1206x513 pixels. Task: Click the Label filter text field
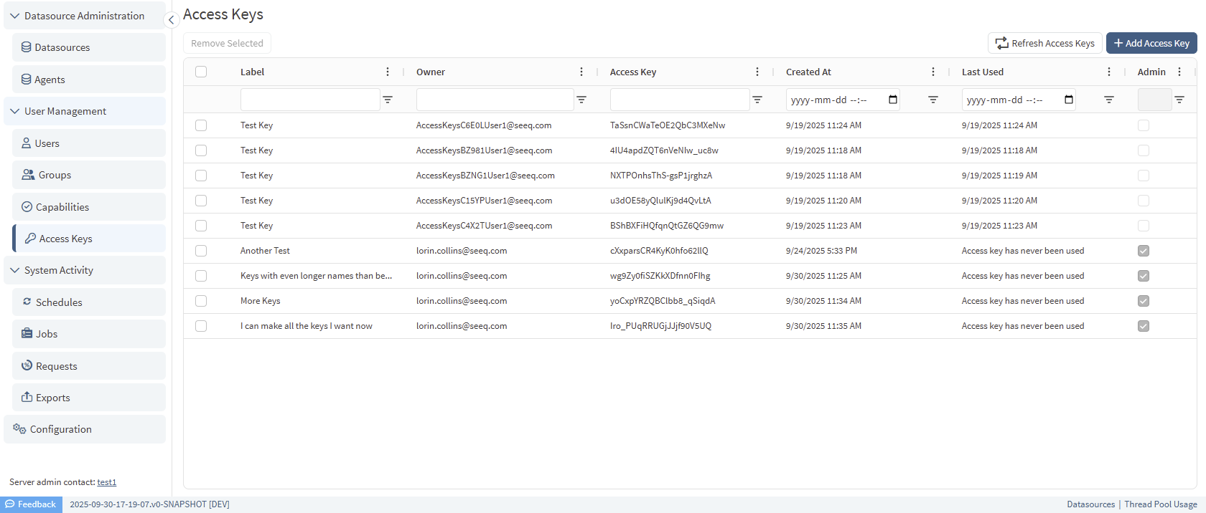click(x=309, y=100)
